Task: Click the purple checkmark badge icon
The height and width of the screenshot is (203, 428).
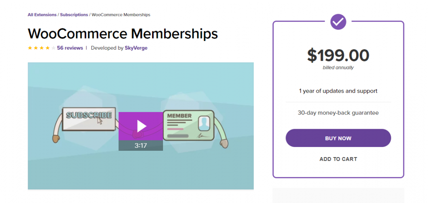Action: click(x=338, y=22)
